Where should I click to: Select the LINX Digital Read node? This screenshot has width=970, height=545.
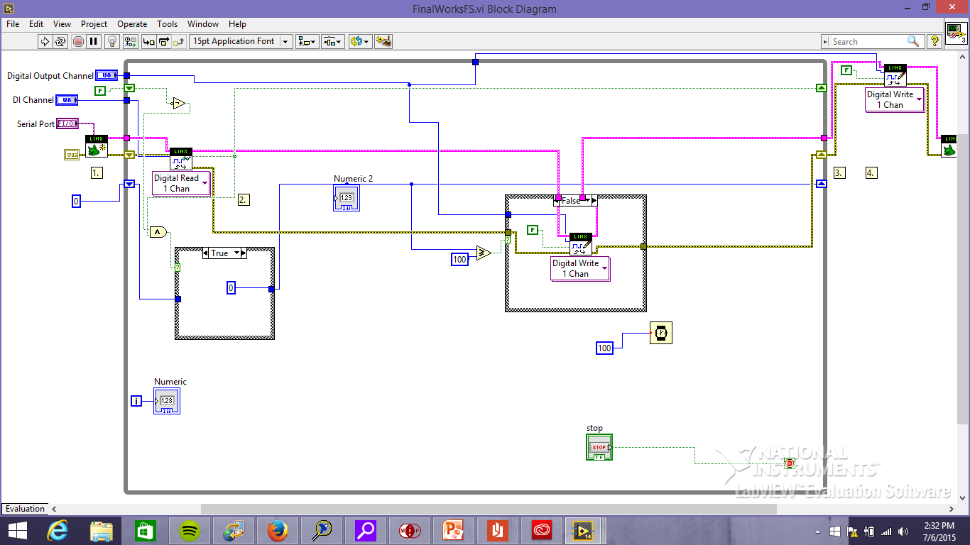tap(181, 159)
